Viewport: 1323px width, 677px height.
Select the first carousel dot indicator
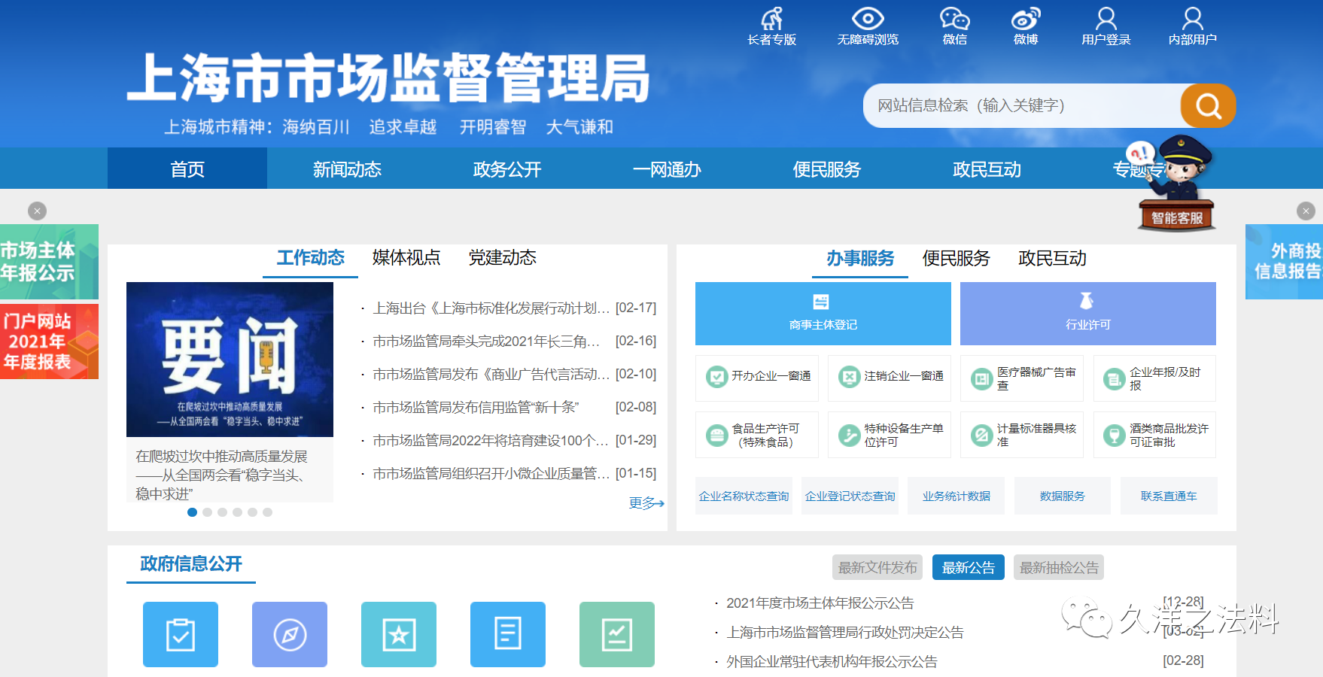point(192,512)
